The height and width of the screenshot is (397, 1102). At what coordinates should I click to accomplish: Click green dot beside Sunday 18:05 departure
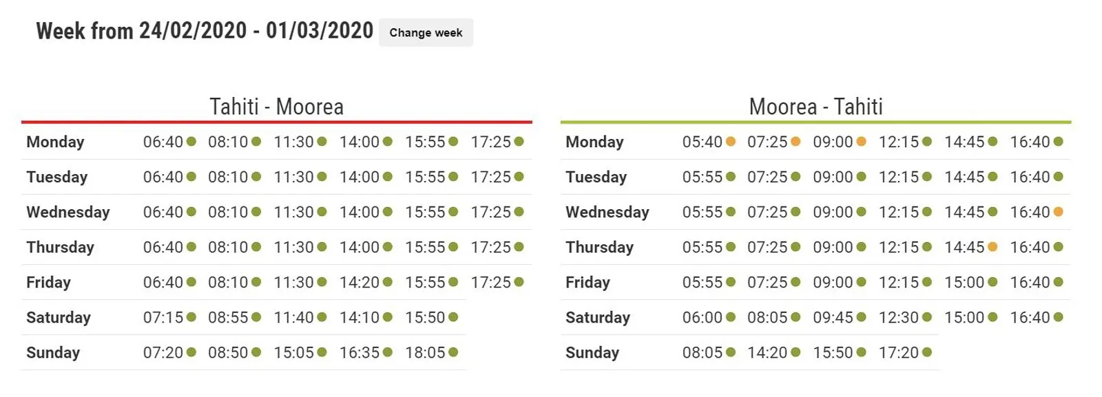tap(453, 352)
